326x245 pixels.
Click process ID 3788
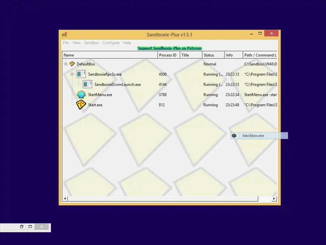[163, 94]
